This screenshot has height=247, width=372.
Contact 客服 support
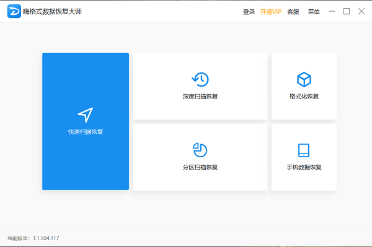click(x=293, y=12)
